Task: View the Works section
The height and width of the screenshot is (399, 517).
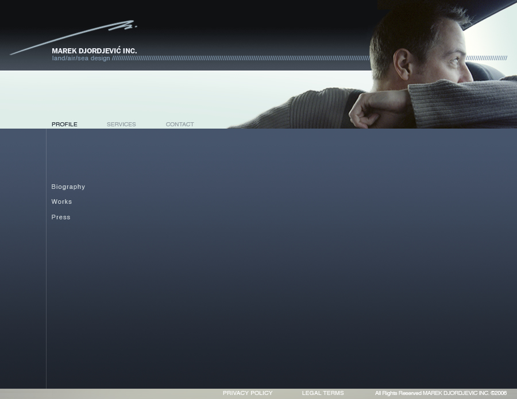Action: point(61,202)
